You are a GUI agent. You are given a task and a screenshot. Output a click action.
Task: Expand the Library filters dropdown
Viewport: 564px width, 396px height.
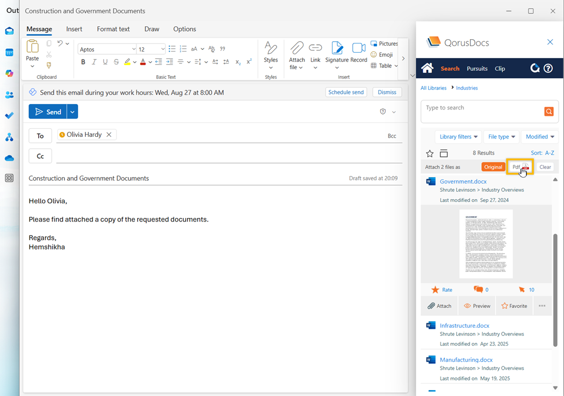(x=458, y=137)
